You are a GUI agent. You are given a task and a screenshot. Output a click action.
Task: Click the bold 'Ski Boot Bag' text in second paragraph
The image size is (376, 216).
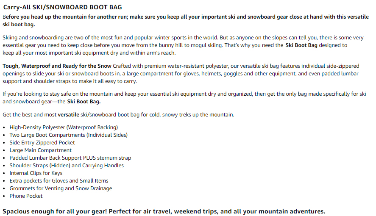(x=301, y=45)
